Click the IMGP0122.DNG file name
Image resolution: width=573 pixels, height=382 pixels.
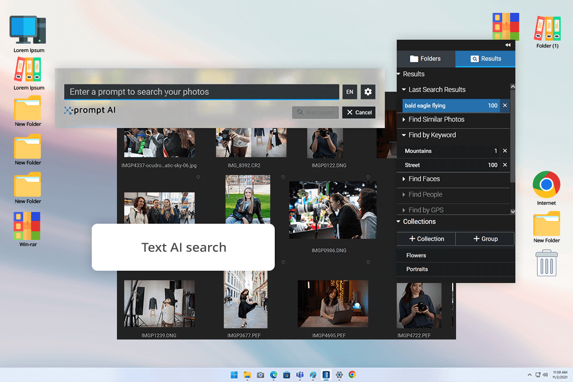(x=329, y=166)
